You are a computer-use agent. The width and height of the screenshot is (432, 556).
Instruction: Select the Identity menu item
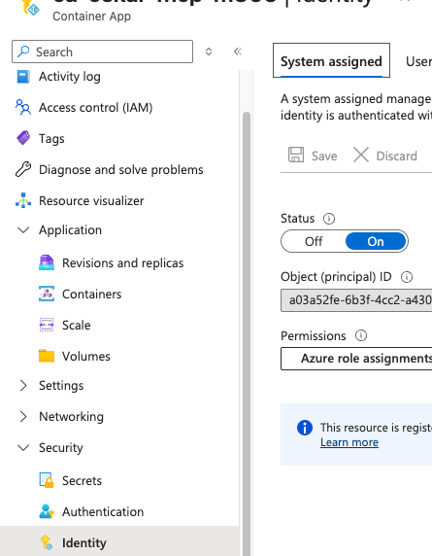click(x=119, y=543)
